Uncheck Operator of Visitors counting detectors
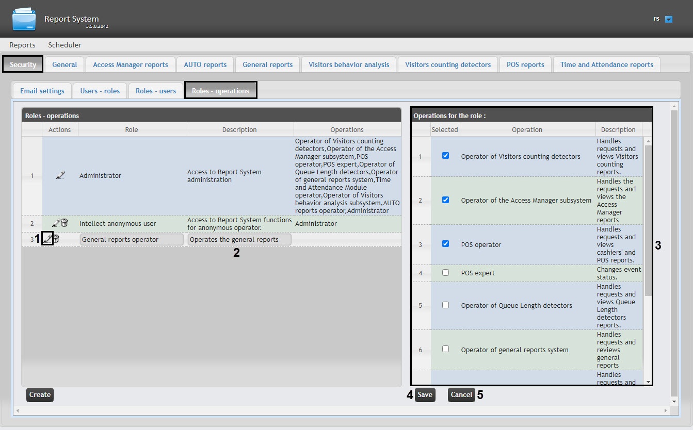This screenshot has height=430, width=693. point(445,156)
